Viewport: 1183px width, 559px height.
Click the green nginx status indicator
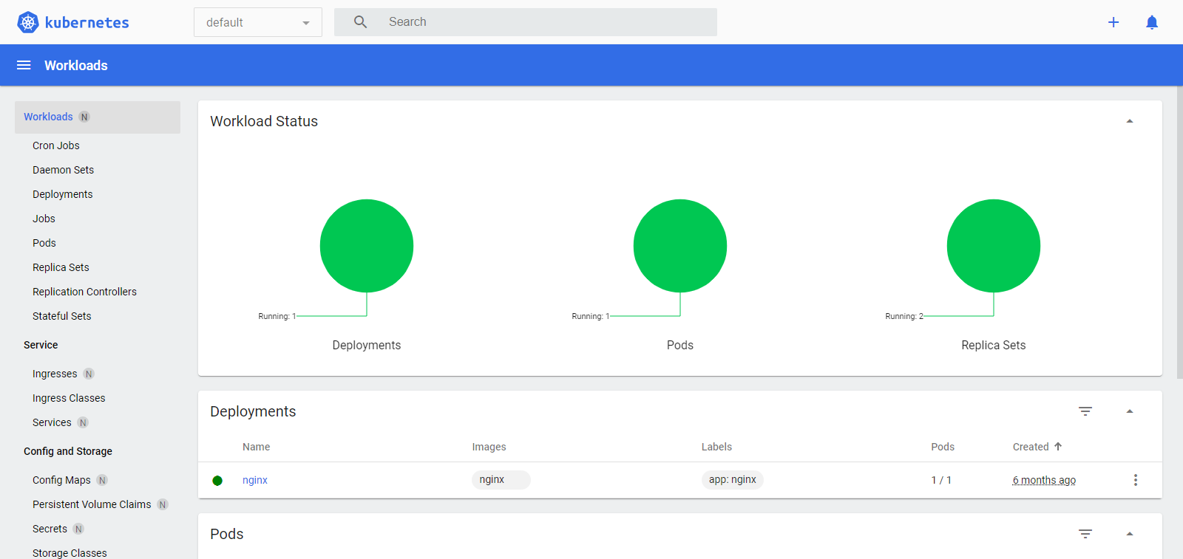tap(217, 481)
